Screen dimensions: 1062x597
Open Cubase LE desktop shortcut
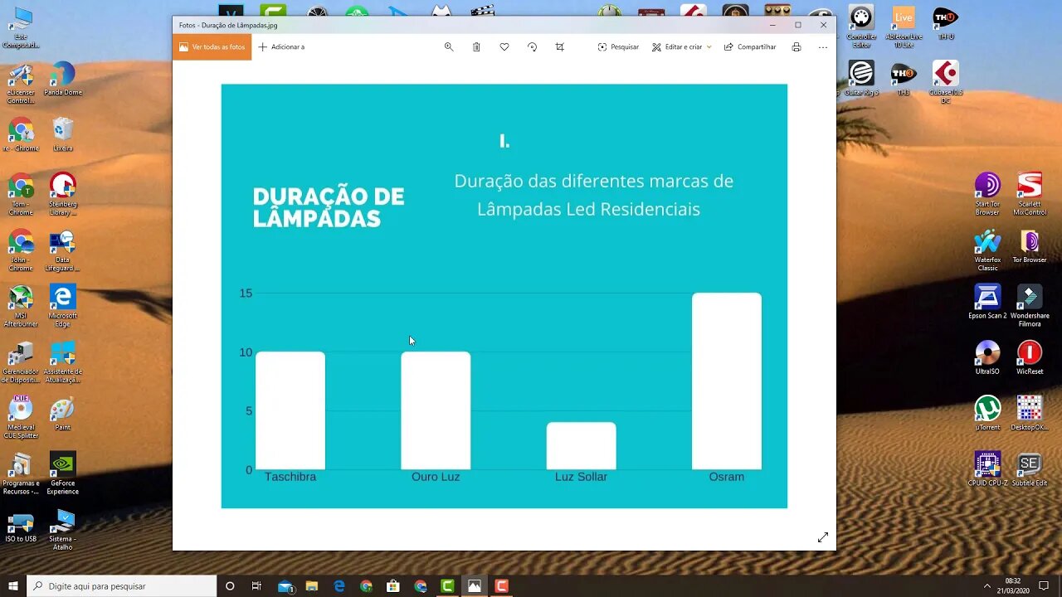click(945, 83)
